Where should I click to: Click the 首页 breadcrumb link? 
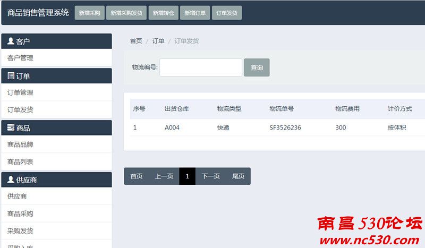[136, 41]
